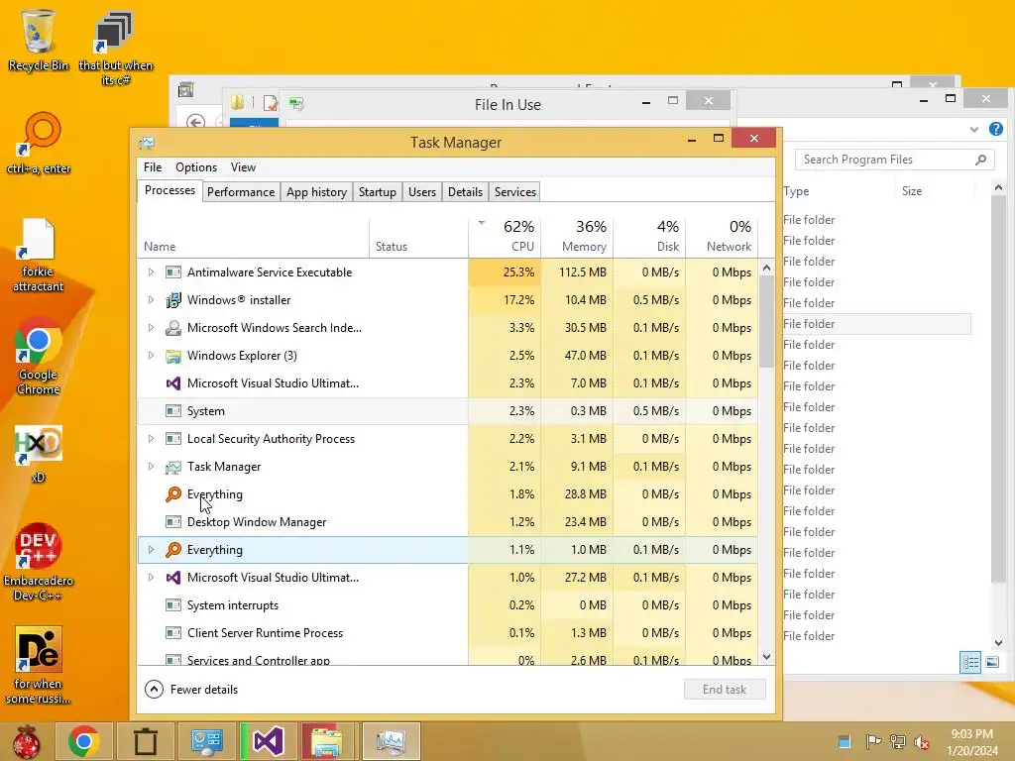Open the network tray icon
This screenshot has width=1015, height=761.
[898, 741]
